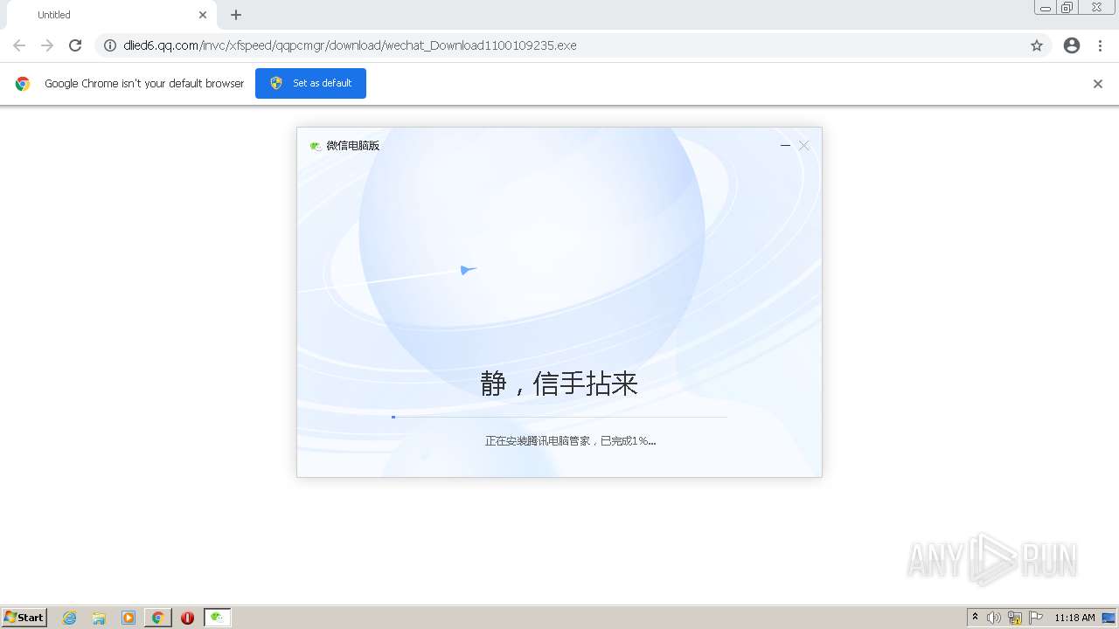This screenshot has width=1119, height=629.
Task: Click the installation status text at 1%
Action: coord(570,441)
